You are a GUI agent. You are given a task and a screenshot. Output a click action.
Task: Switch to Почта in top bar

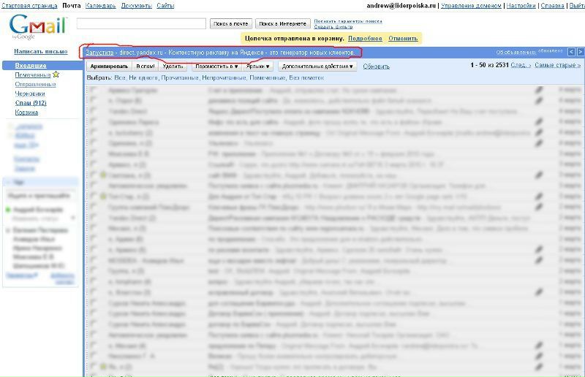(x=71, y=6)
